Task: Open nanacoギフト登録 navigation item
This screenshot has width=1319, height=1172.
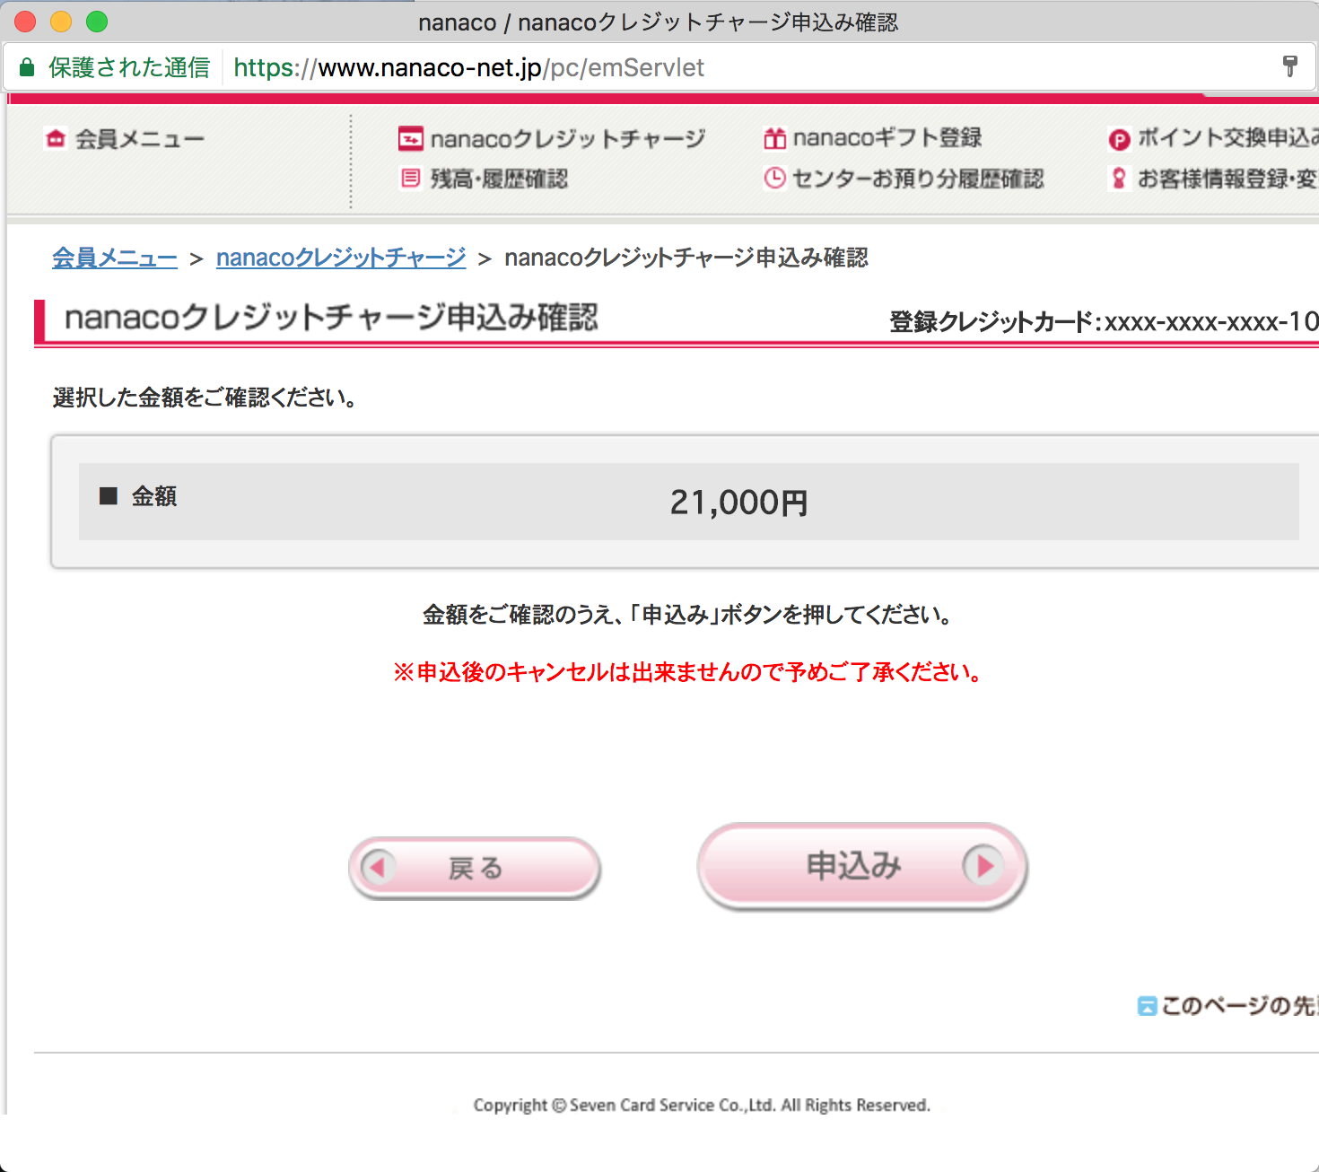Action: pos(887,137)
